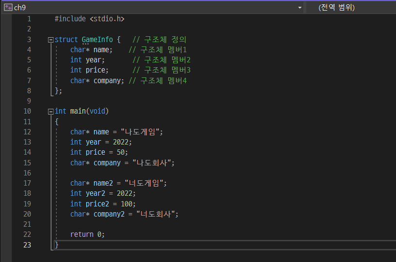Click the 'int year;' struct member
The image size is (396, 262).
87,60
